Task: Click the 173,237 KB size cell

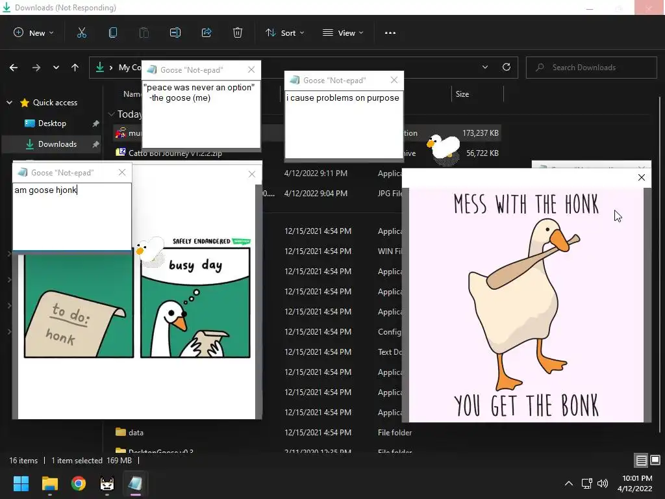Action: click(x=480, y=133)
